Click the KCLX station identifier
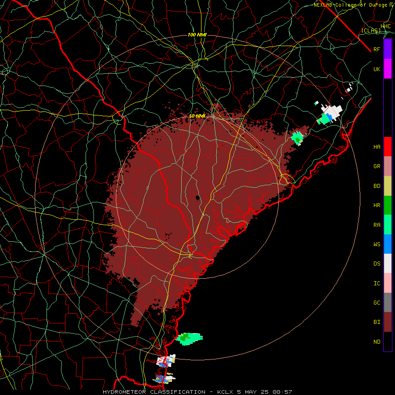The height and width of the screenshot is (395, 395). click(226, 392)
